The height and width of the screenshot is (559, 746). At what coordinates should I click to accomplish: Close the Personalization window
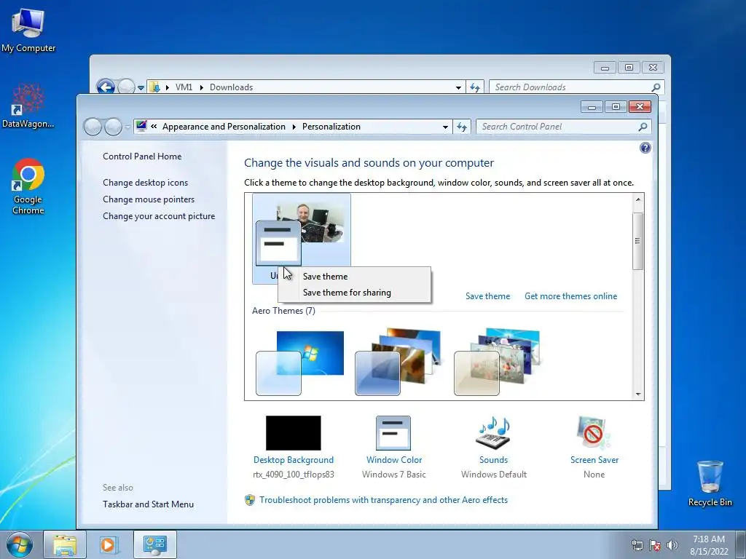[640, 106]
